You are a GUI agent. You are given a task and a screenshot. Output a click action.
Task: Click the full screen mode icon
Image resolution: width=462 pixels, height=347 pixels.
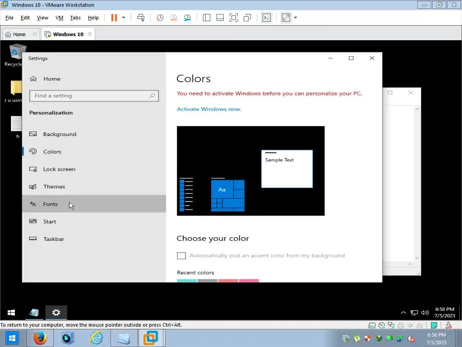click(x=234, y=18)
